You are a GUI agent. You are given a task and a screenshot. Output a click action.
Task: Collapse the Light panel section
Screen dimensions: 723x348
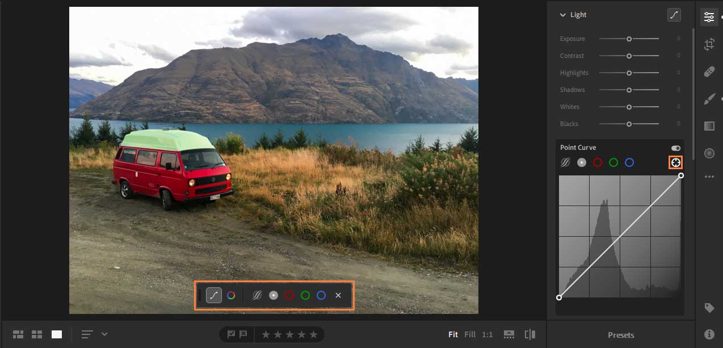[563, 15]
